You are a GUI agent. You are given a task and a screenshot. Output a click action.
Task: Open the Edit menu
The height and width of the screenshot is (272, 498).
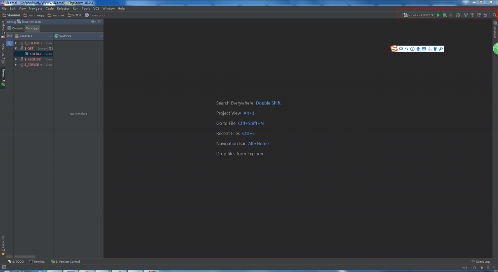pos(12,8)
